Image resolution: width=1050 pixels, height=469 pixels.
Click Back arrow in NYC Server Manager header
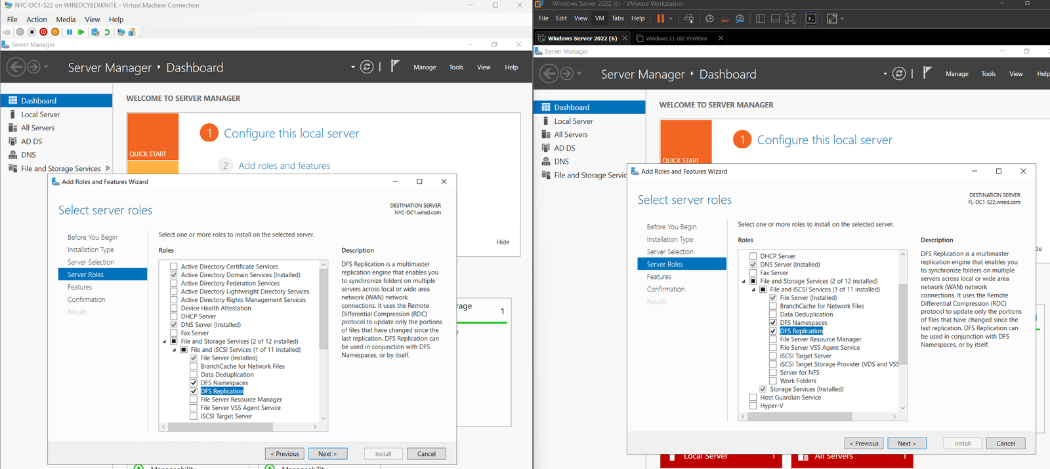tap(16, 67)
